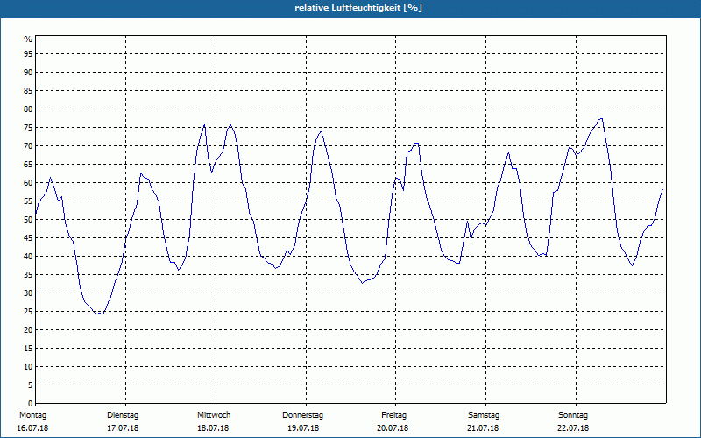Click the 15 value on y-axis

coord(28,349)
